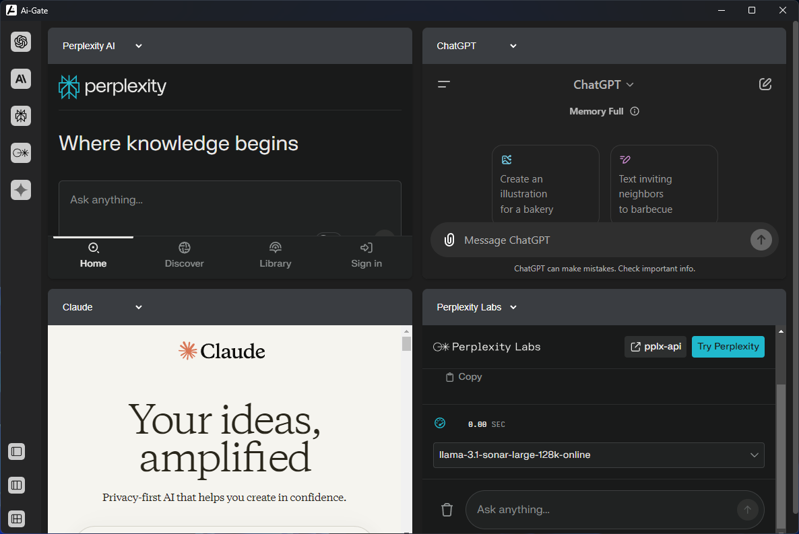
Task: Open ChatGPT from the left sidebar
Action: pos(21,42)
